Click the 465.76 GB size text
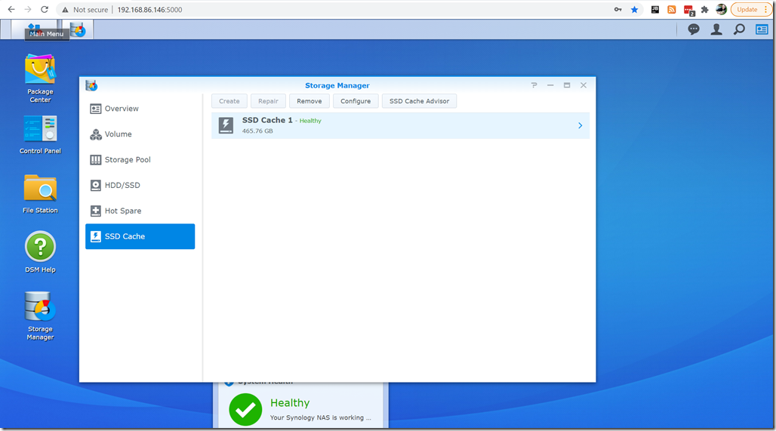This screenshot has height=431, width=776. pos(257,131)
